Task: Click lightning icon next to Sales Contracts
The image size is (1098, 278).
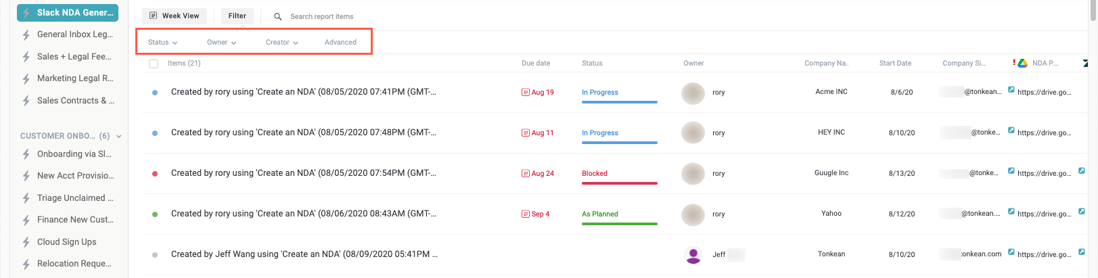Action: (x=26, y=101)
